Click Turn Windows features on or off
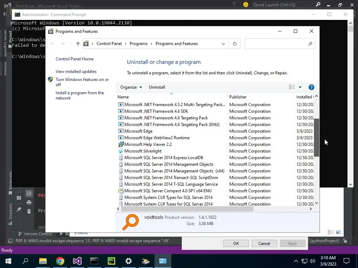 click(x=82, y=82)
